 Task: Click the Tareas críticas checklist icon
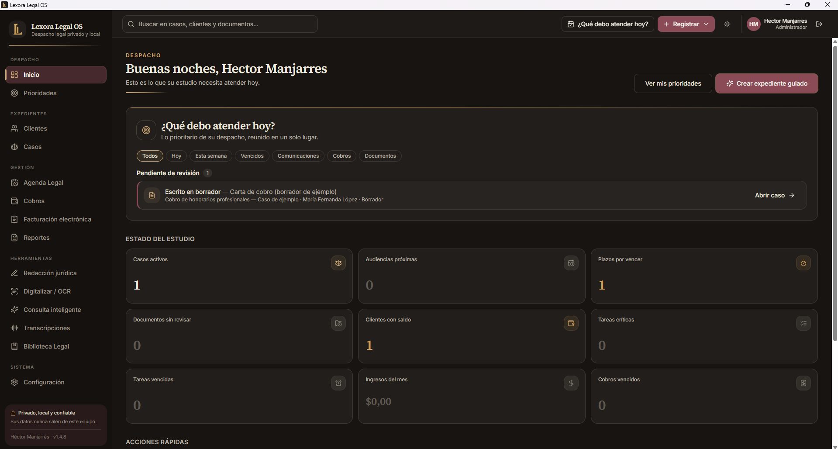click(804, 323)
